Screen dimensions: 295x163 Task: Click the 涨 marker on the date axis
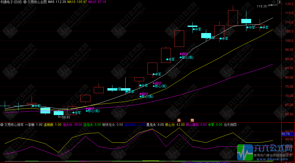(x=179, y=120)
